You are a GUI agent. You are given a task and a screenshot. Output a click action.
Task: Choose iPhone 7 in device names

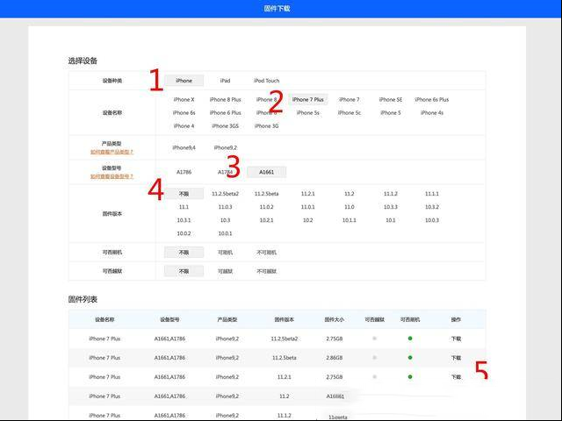click(349, 99)
